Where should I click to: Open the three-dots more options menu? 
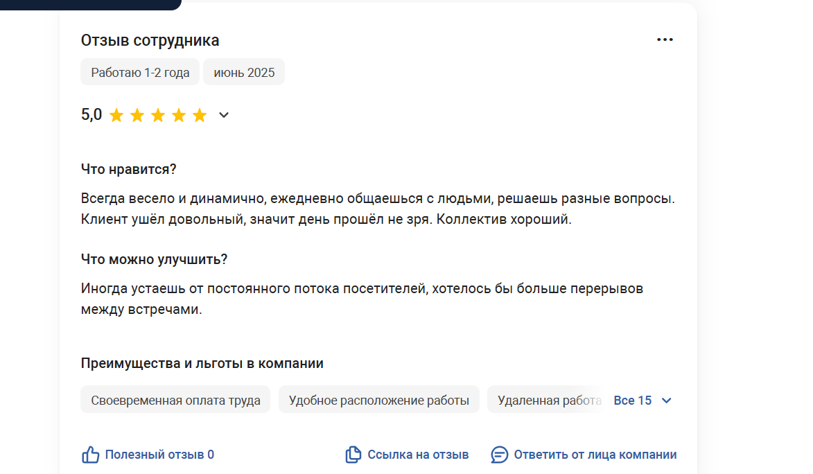point(665,40)
